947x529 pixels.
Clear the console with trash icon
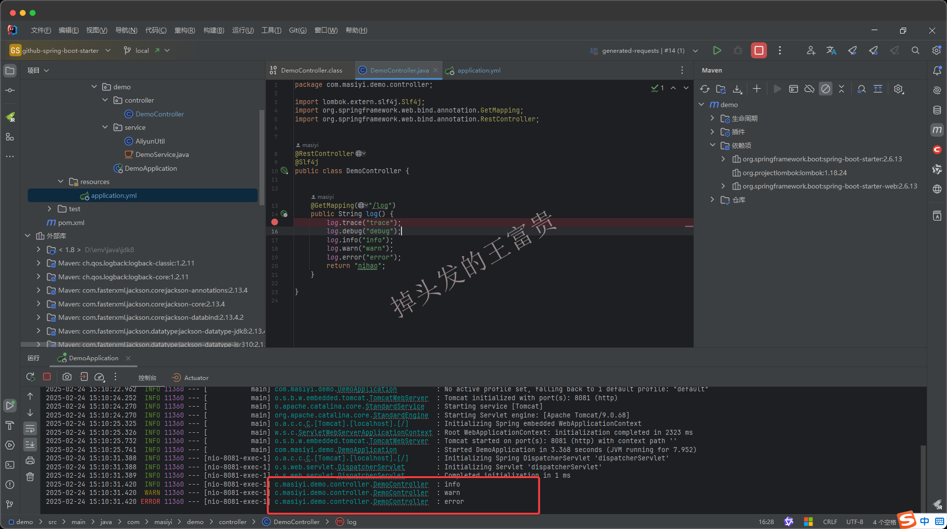click(x=30, y=477)
